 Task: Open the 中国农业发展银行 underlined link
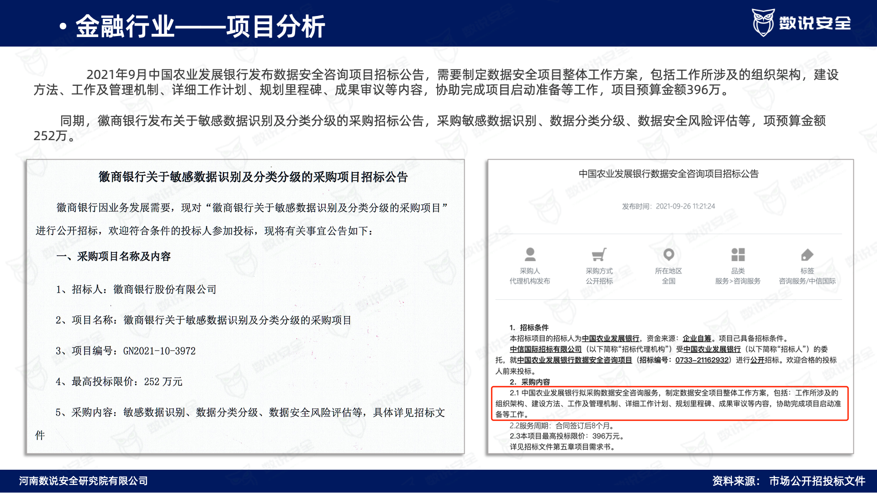pyautogui.click(x=611, y=338)
